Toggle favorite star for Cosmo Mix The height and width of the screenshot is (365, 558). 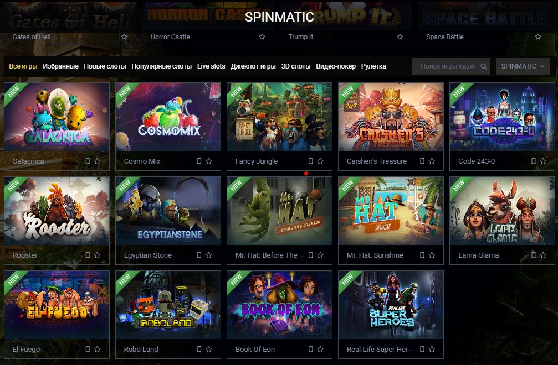tap(209, 161)
